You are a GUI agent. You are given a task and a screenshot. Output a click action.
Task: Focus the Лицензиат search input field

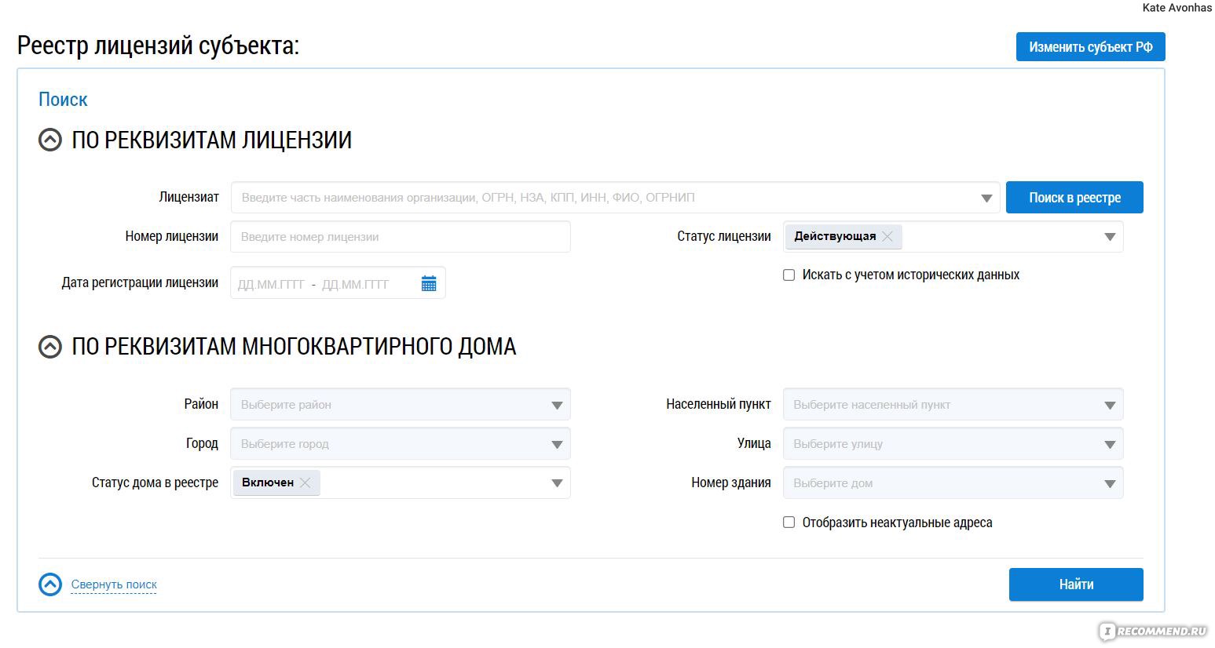click(x=615, y=198)
